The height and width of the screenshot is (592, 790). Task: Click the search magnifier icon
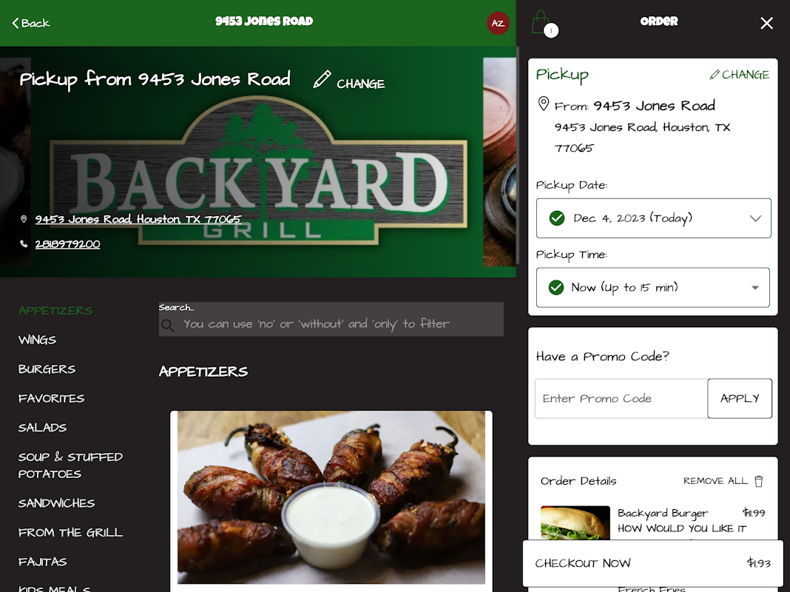(168, 326)
